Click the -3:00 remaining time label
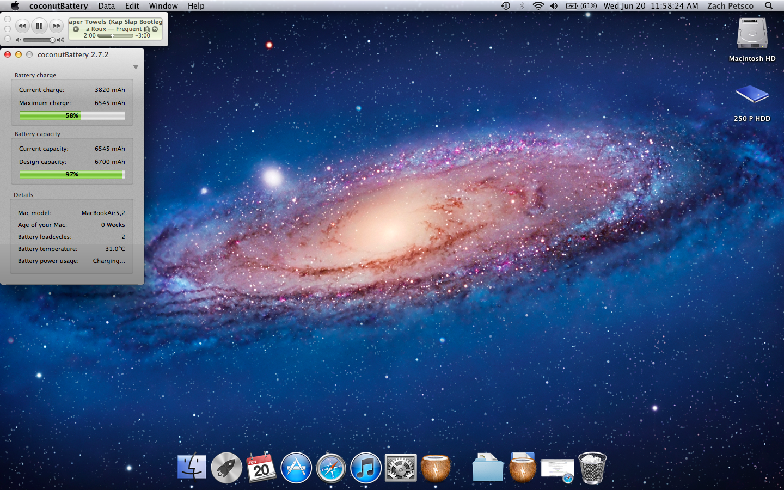This screenshot has width=784, height=490. [x=143, y=35]
